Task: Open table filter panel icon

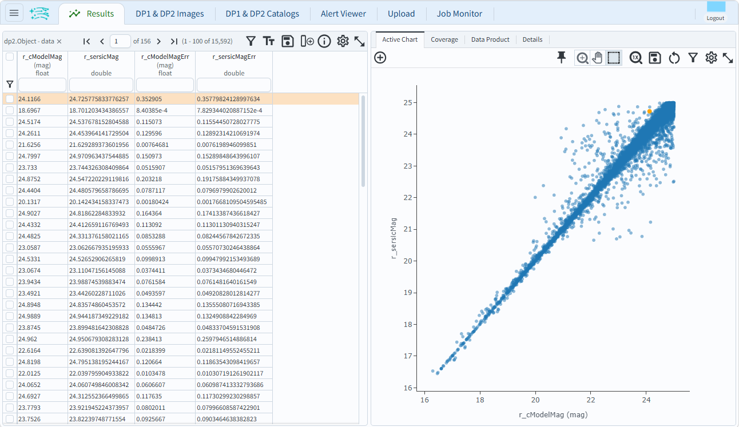Action: coord(251,41)
